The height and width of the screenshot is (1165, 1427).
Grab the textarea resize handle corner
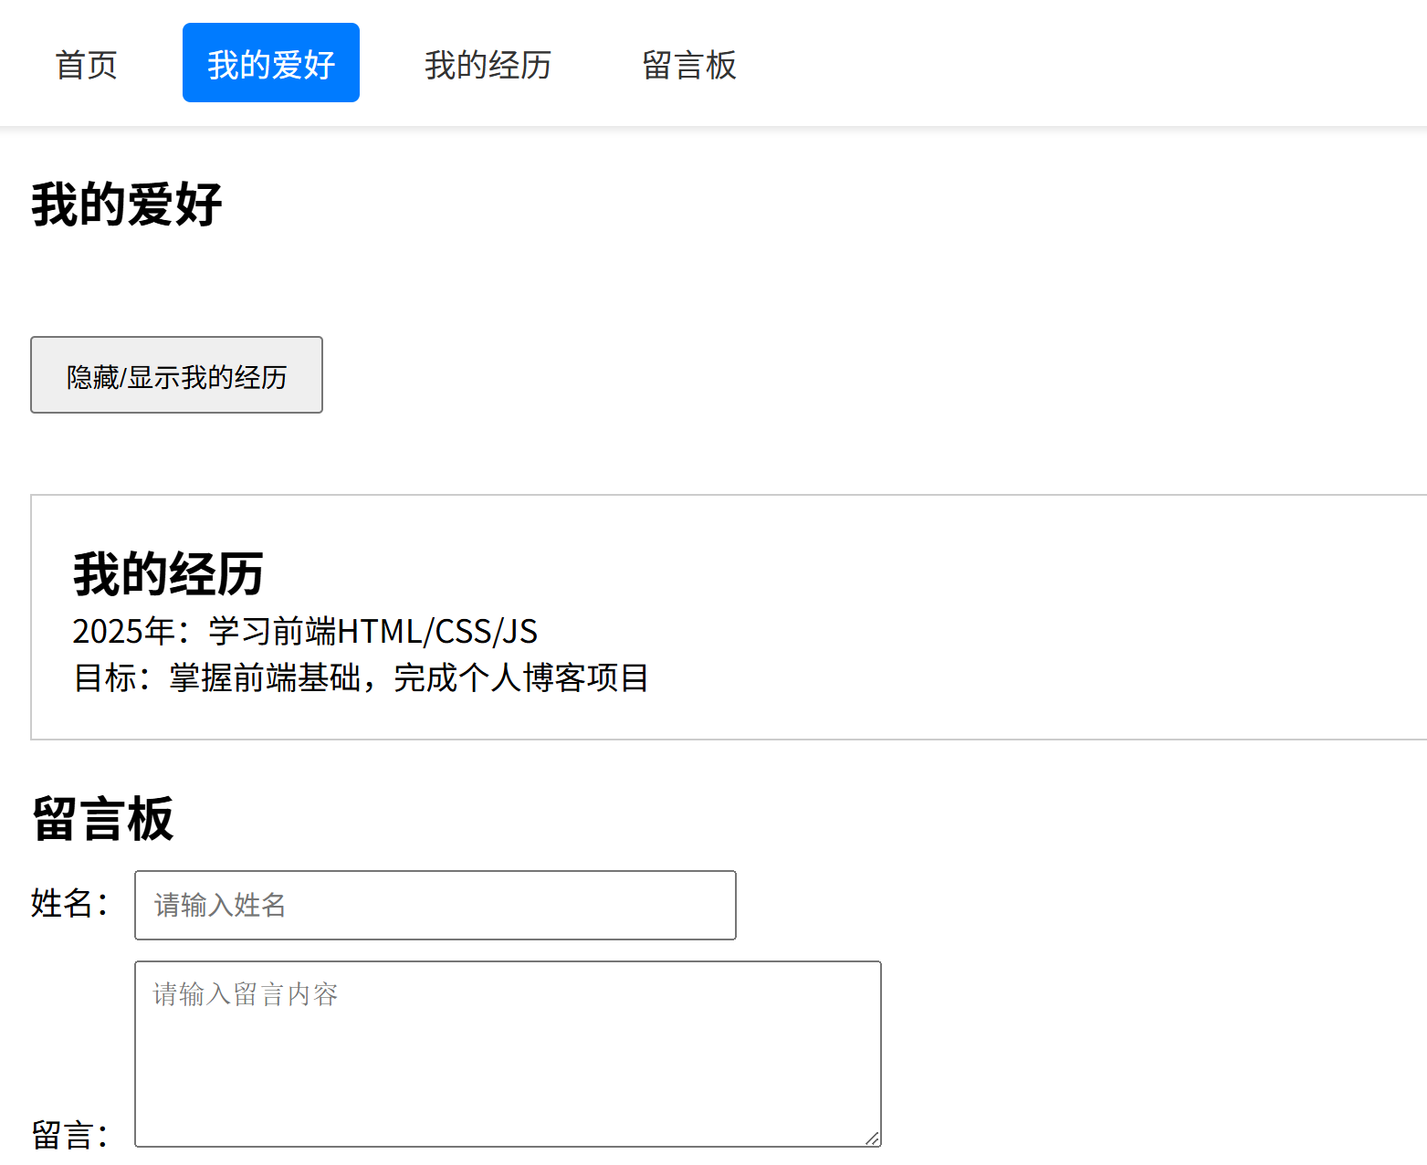[x=872, y=1138]
